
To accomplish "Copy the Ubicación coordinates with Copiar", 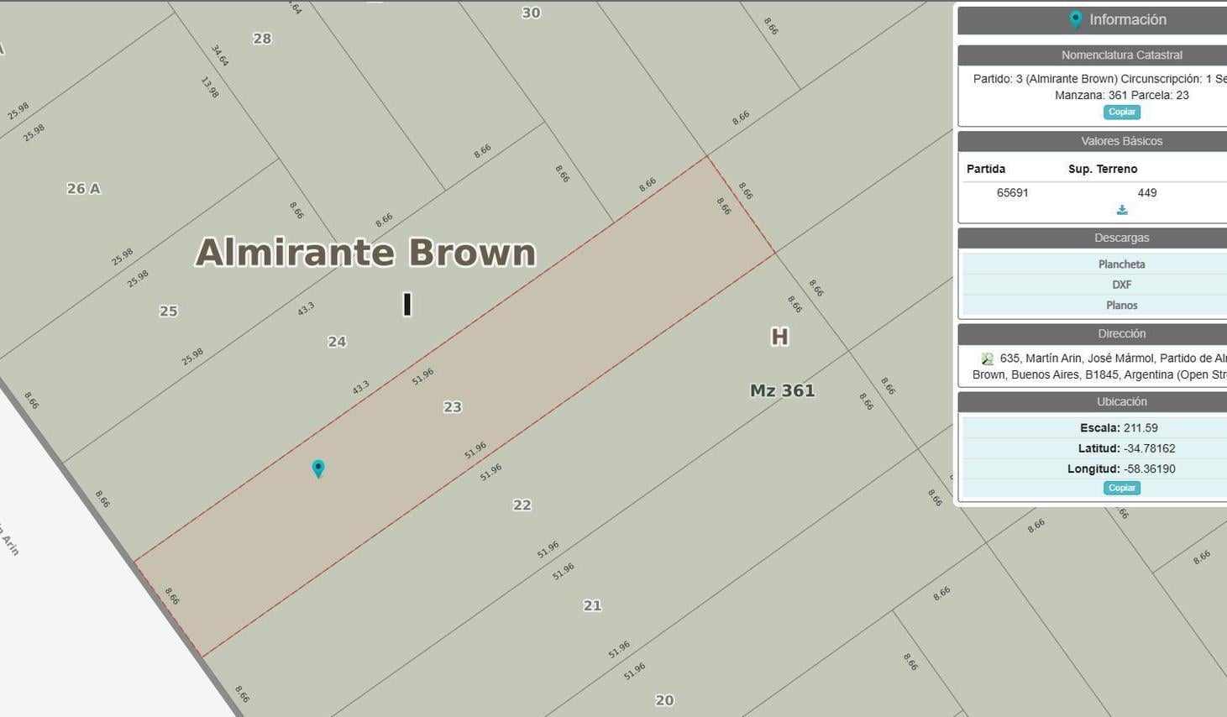I will pos(1122,488).
